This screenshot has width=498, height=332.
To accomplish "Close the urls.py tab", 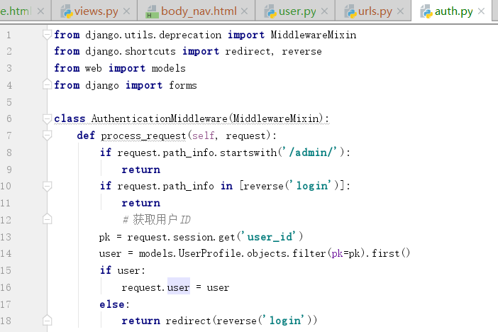I will coord(401,11).
